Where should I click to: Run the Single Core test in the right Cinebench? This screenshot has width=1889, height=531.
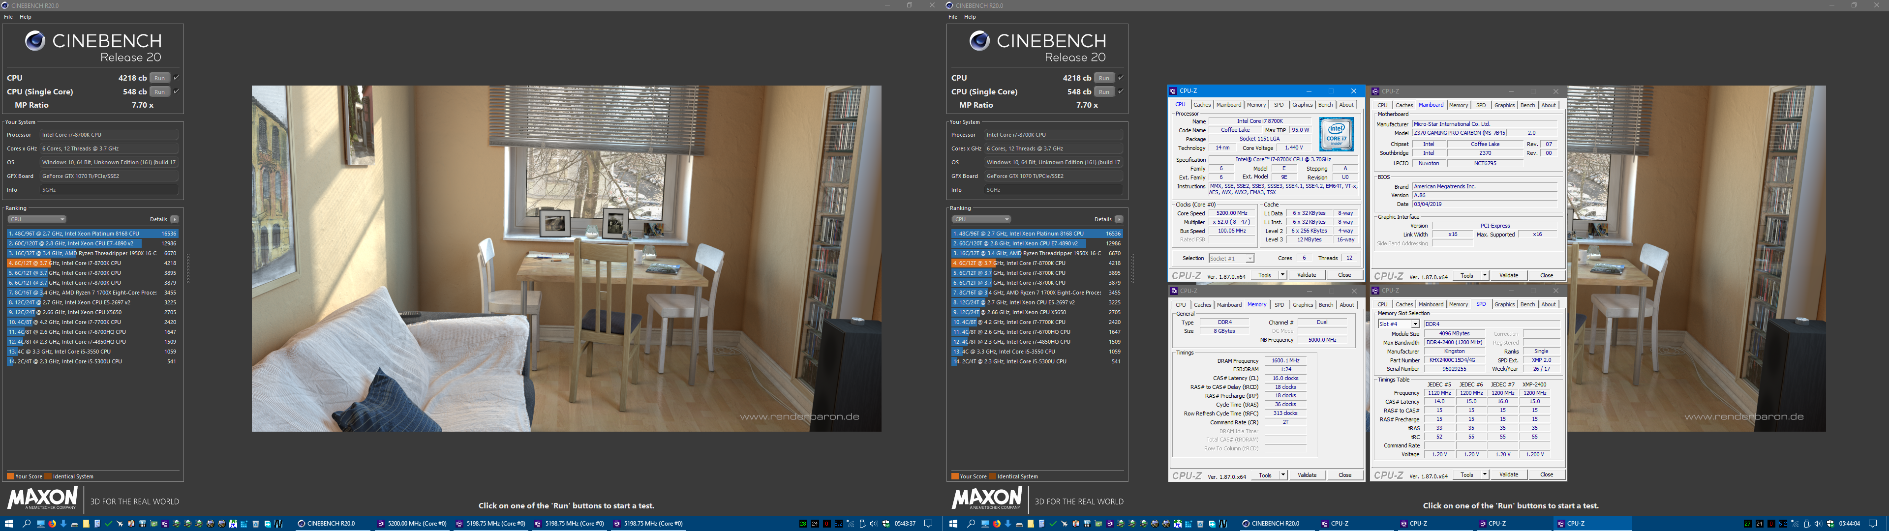coord(1104,91)
